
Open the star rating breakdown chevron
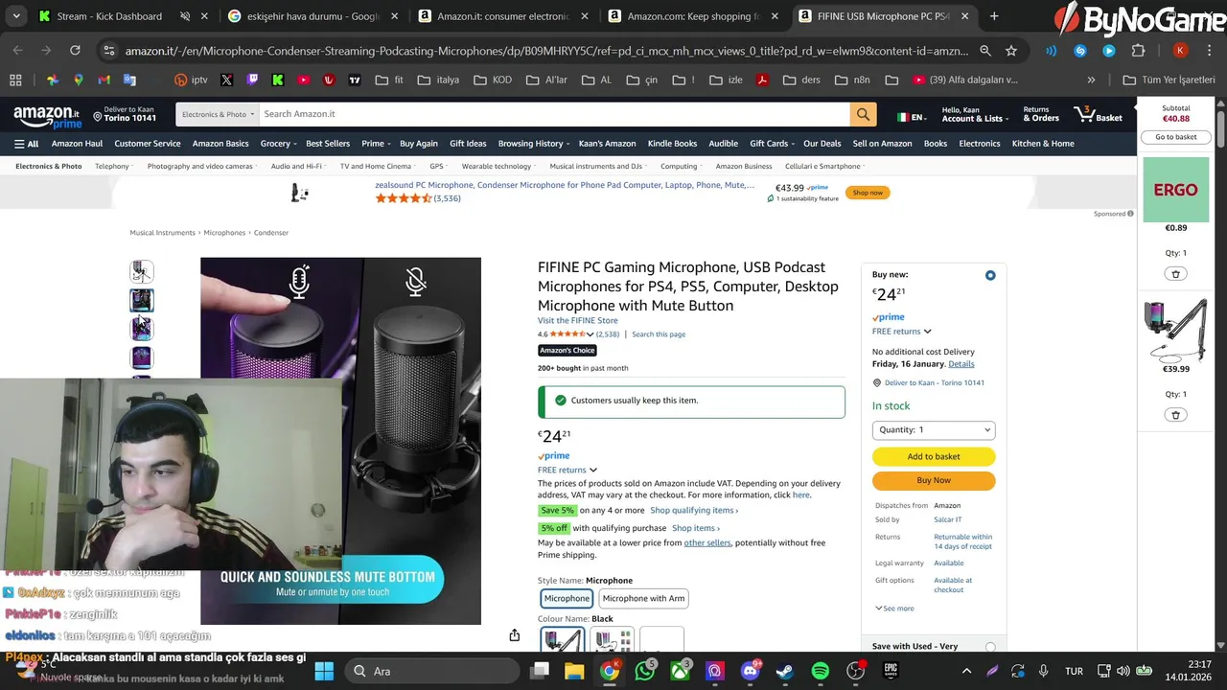click(590, 334)
